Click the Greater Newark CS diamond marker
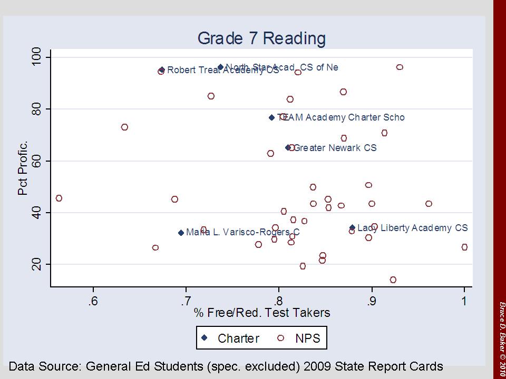The width and height of the screenshot is (506, 379). 288,148
